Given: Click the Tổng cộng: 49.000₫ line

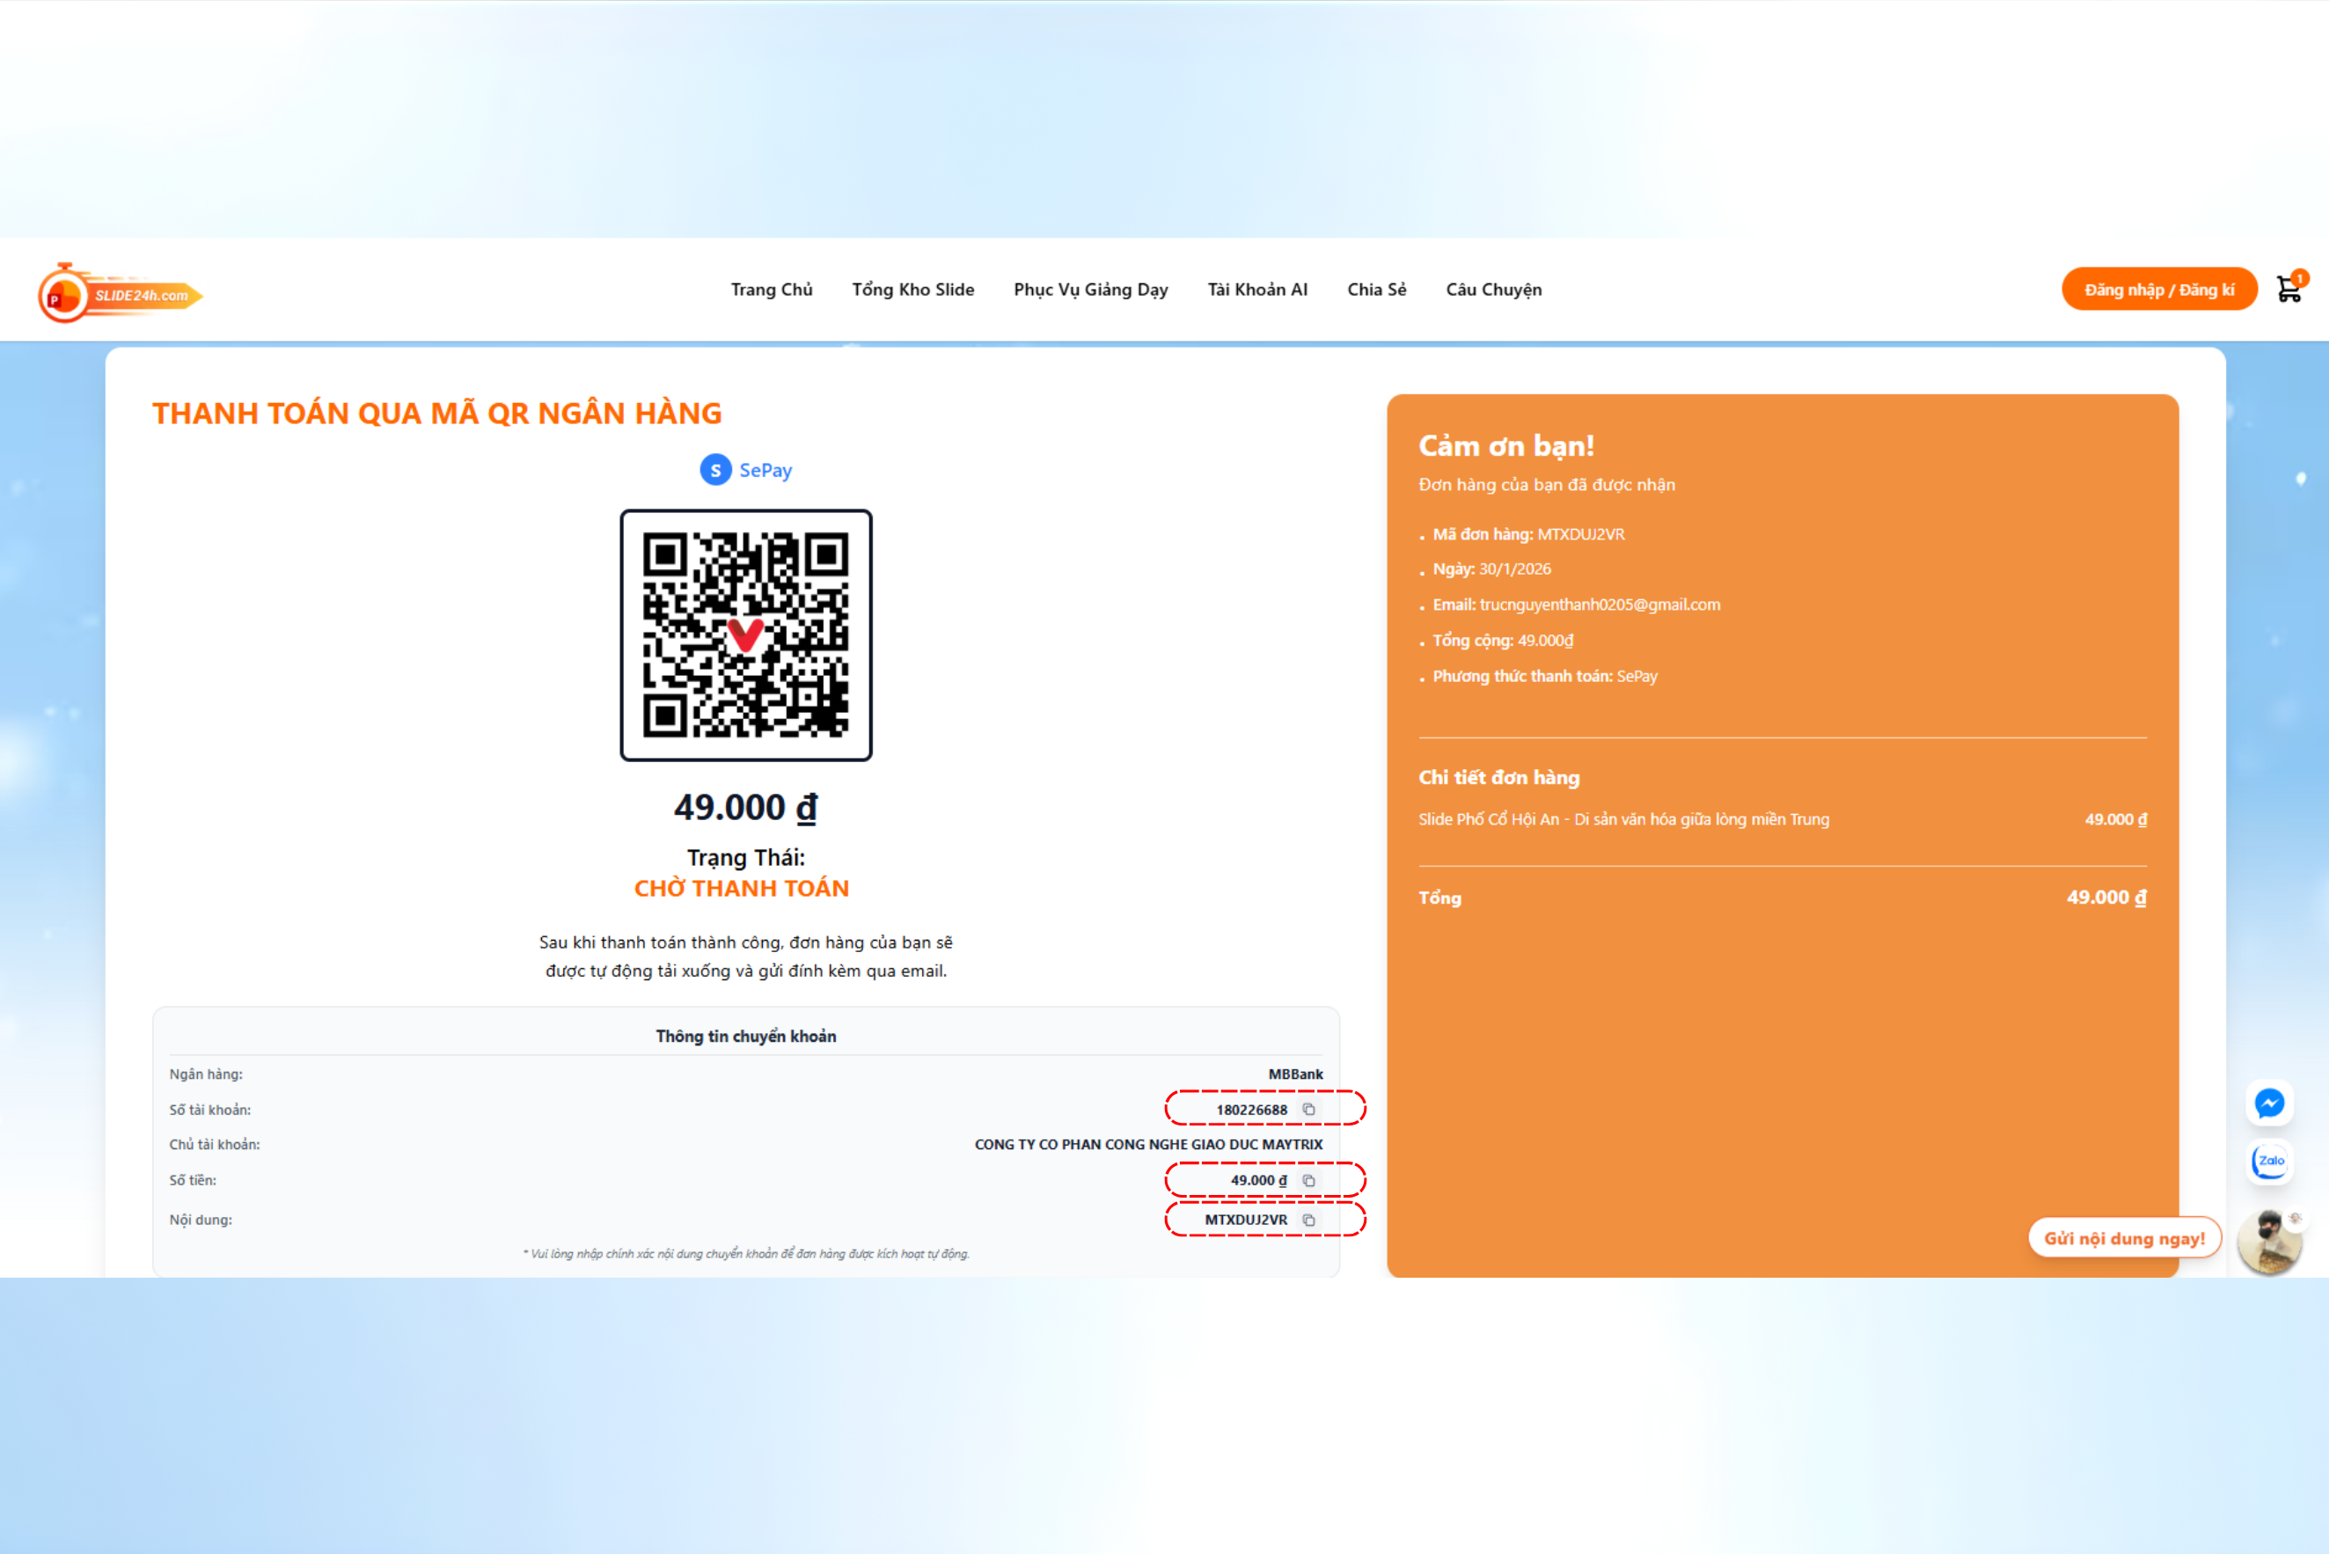Looking at the screenshot, I should [1503, 641].
